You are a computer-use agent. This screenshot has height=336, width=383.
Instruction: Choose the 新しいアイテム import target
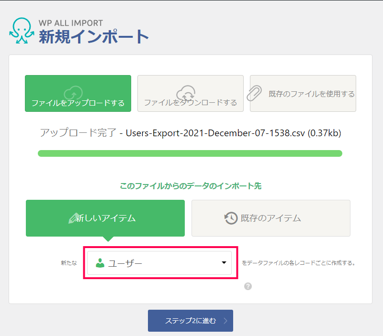click(105, 218)
